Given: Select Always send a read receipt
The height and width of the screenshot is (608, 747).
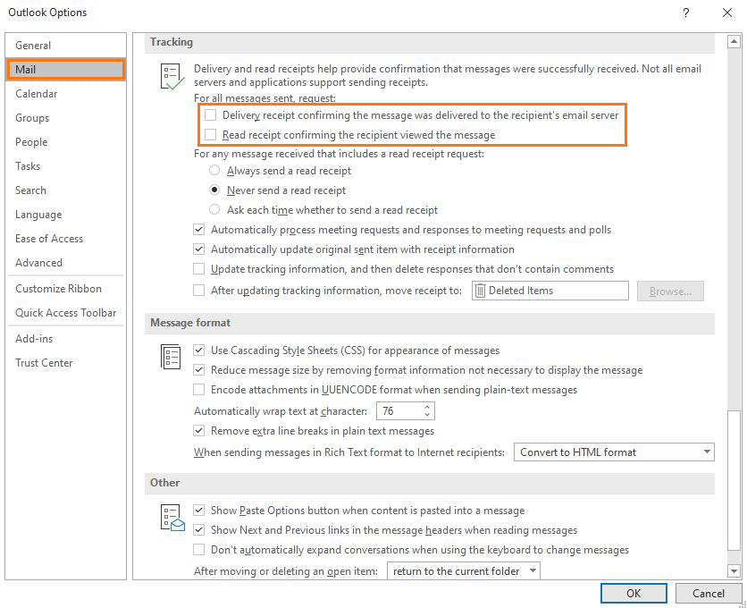Looking at the screenshot, I should (x=214, y=170).
